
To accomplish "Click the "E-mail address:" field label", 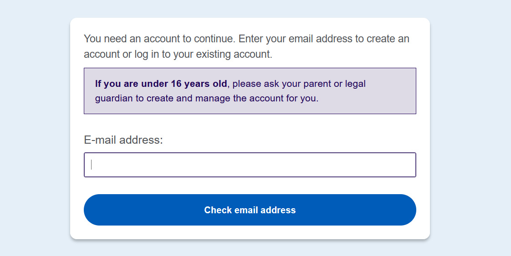I will point(123,140).
